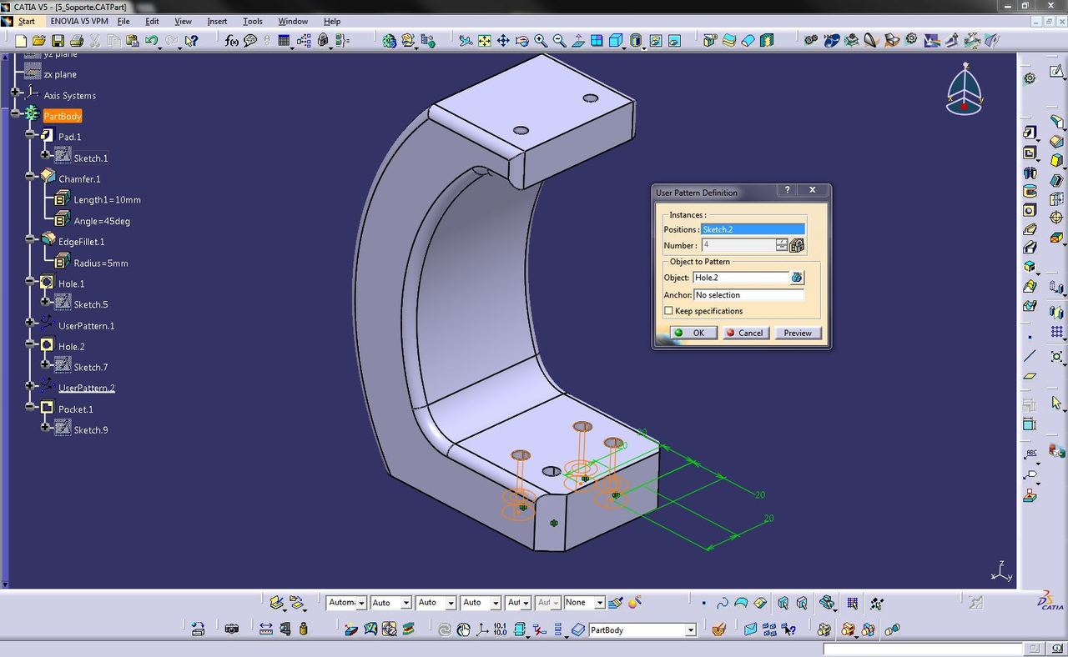Screen dimensions: 1068x657
Task: Expand the Axis Systems node
Action: click(17, 92)
